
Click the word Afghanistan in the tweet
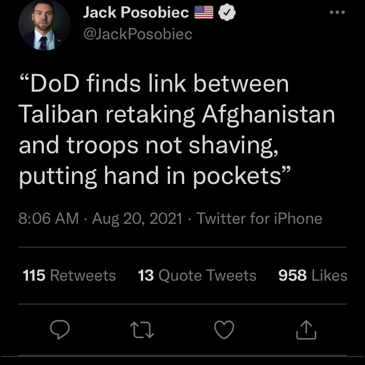[x=268, y=115]
